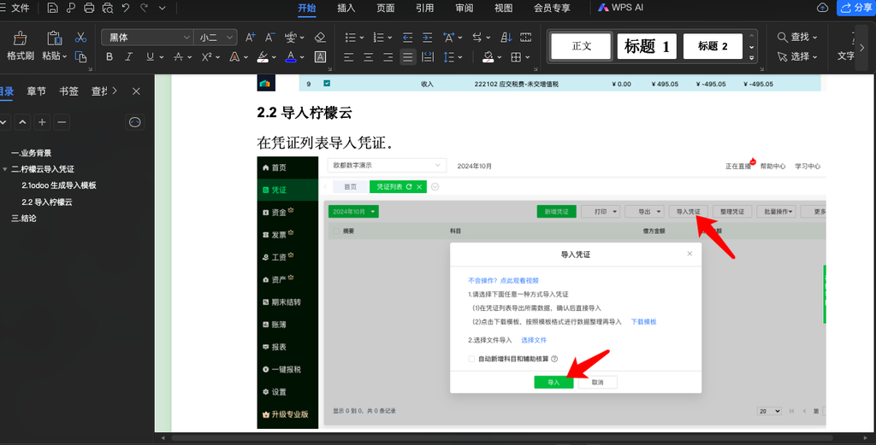Apply the text highlight color

263,57
